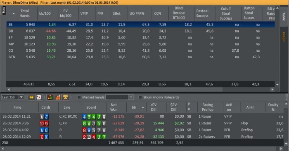This screenshot has width=289, height=151.
Task: Click the 8 9 3 7 9 board cards
Action: [x=94, y=130]
